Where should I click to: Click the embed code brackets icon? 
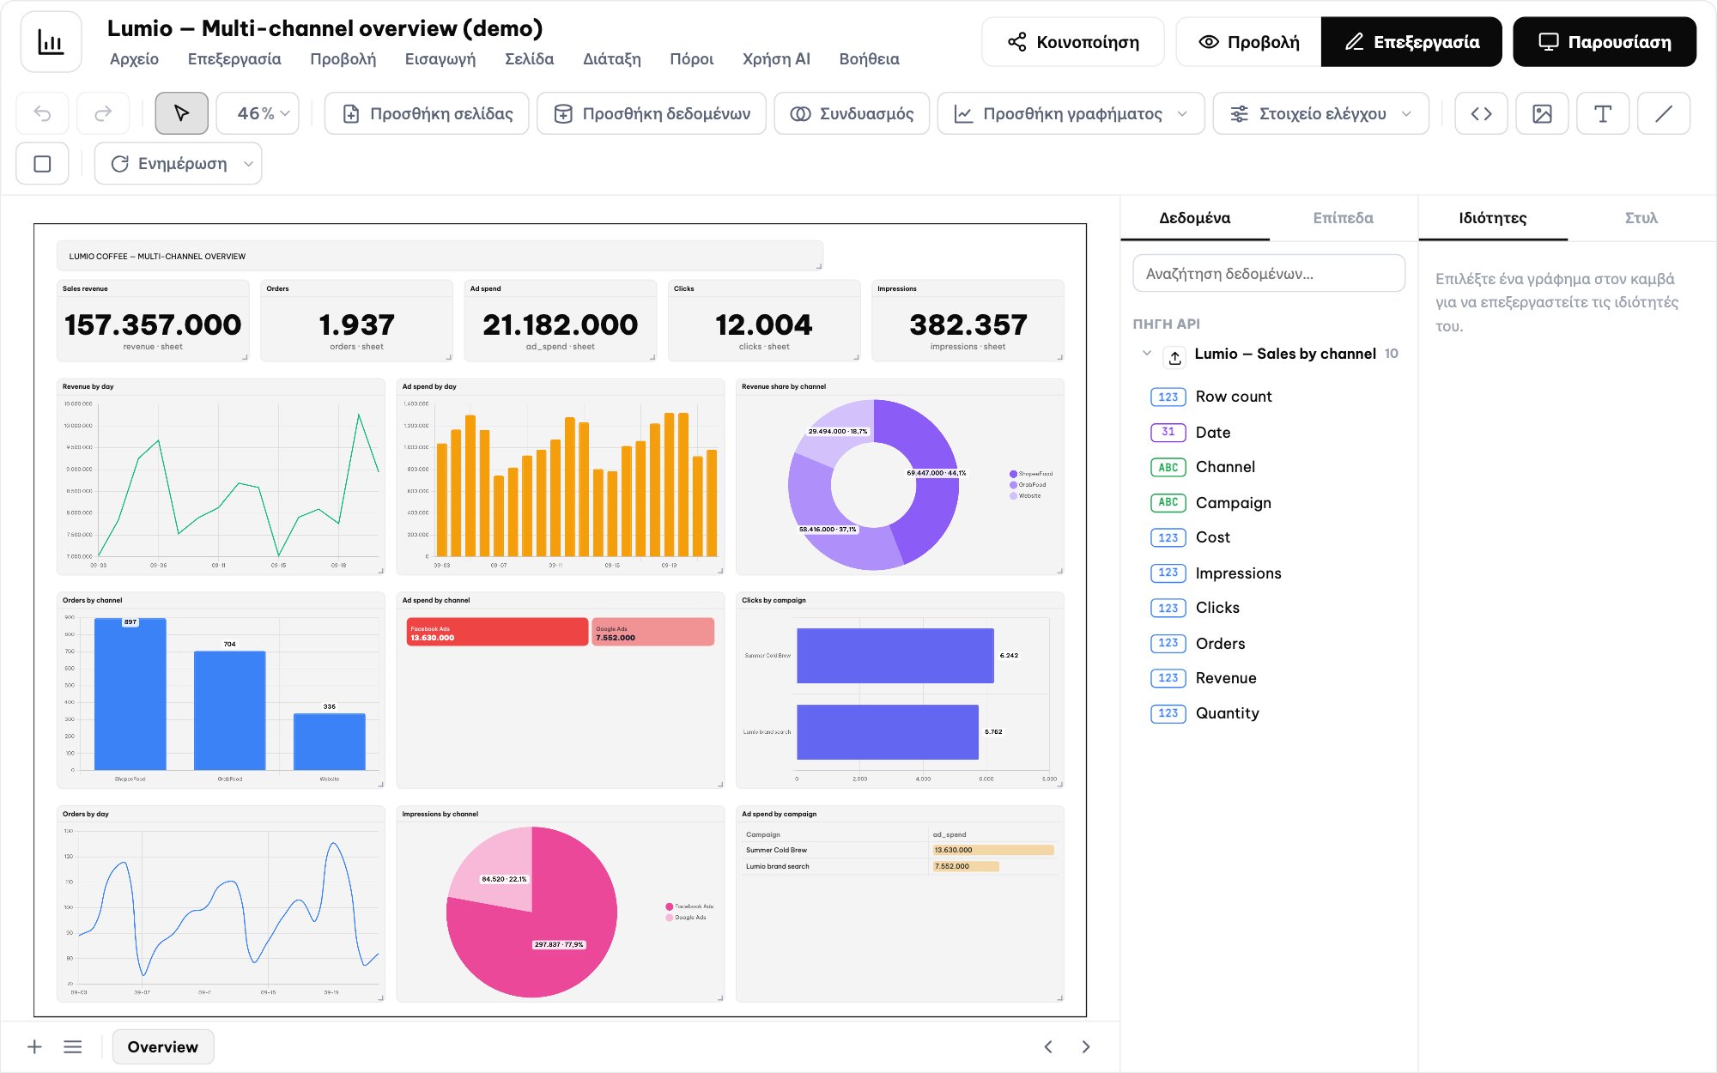1481,113
